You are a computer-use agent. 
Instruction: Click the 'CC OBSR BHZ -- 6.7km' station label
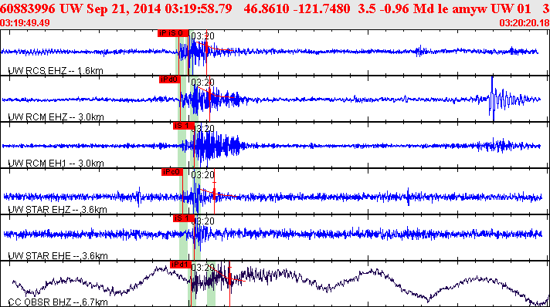pos(58,302)
